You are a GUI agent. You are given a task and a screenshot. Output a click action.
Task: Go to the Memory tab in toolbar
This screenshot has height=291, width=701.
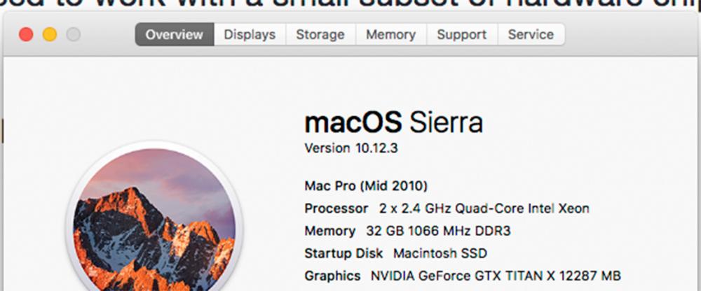[x=390, y=34]
